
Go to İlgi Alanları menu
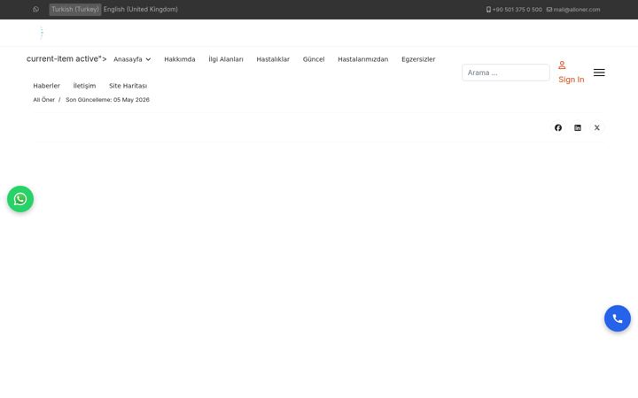pyautogui.click(x=226, y=59)
